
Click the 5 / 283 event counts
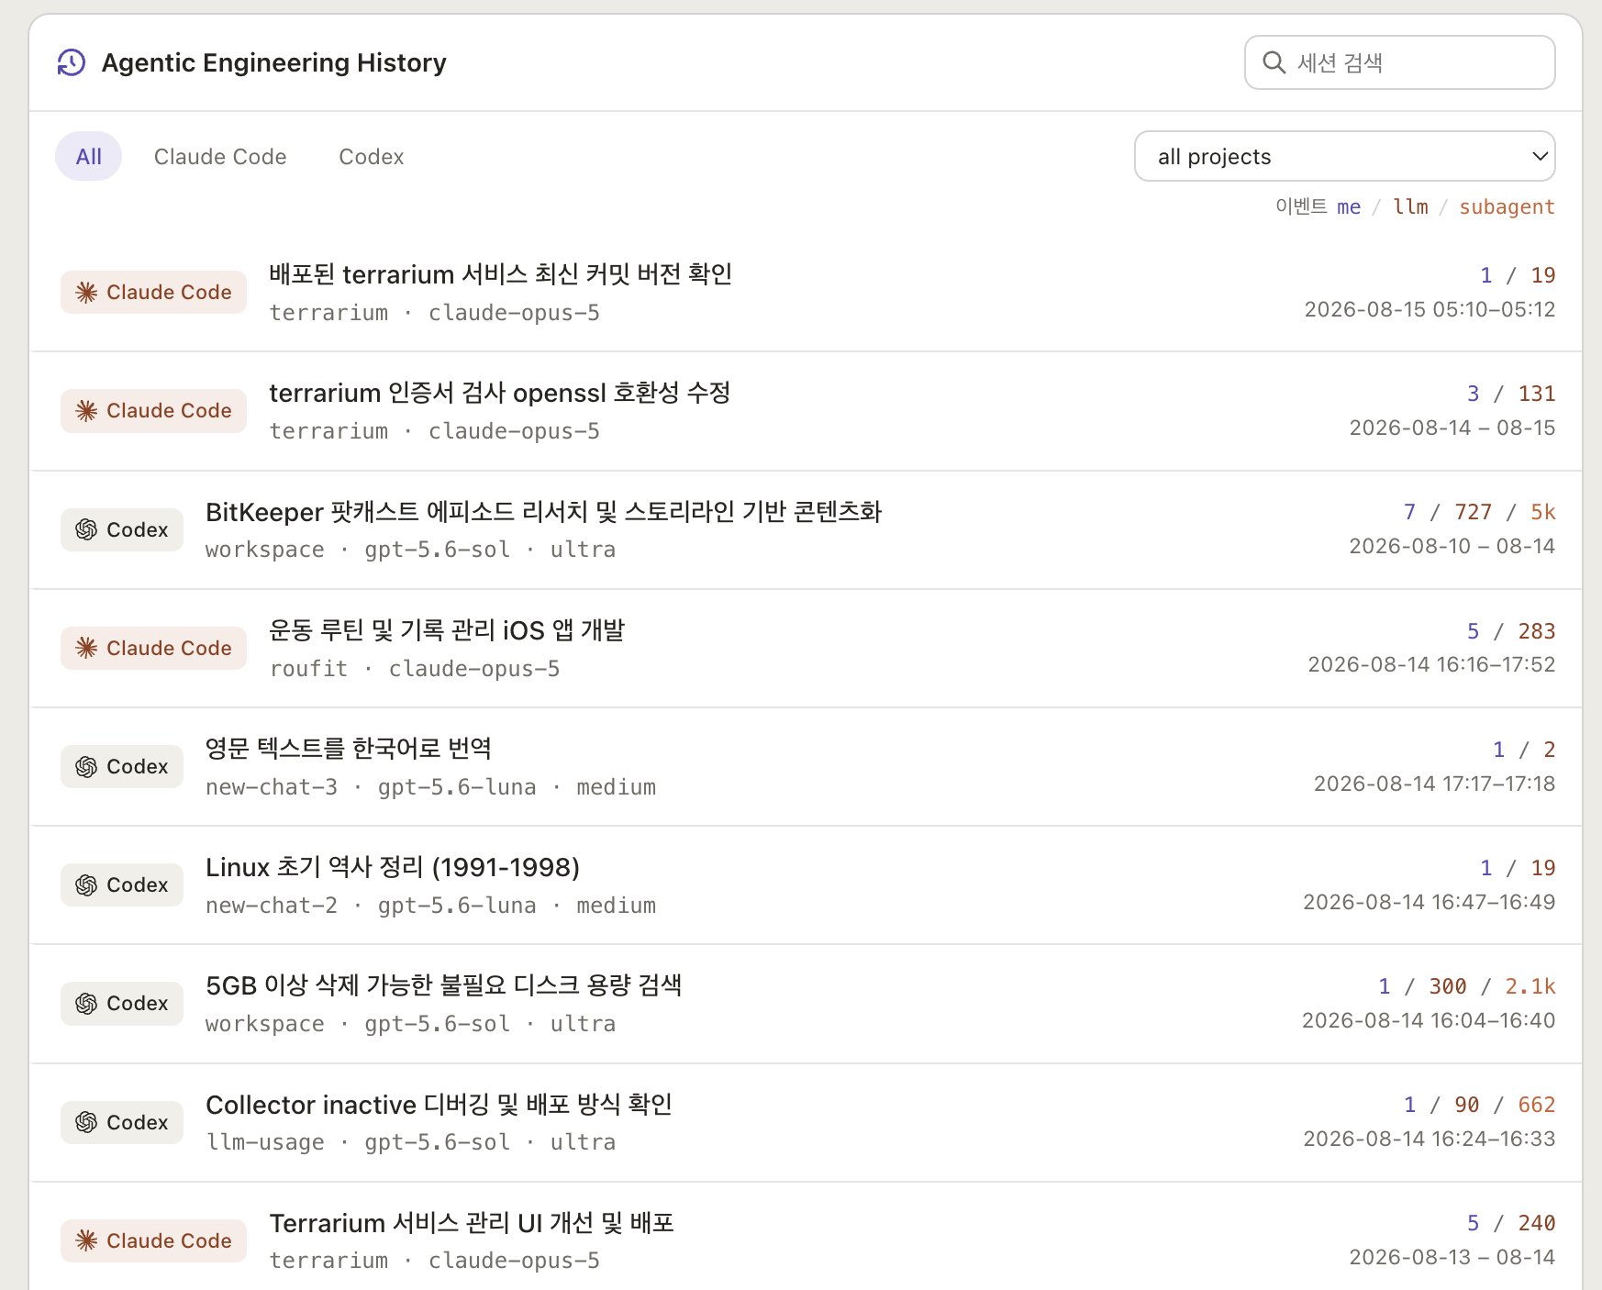click(1510, 631)
